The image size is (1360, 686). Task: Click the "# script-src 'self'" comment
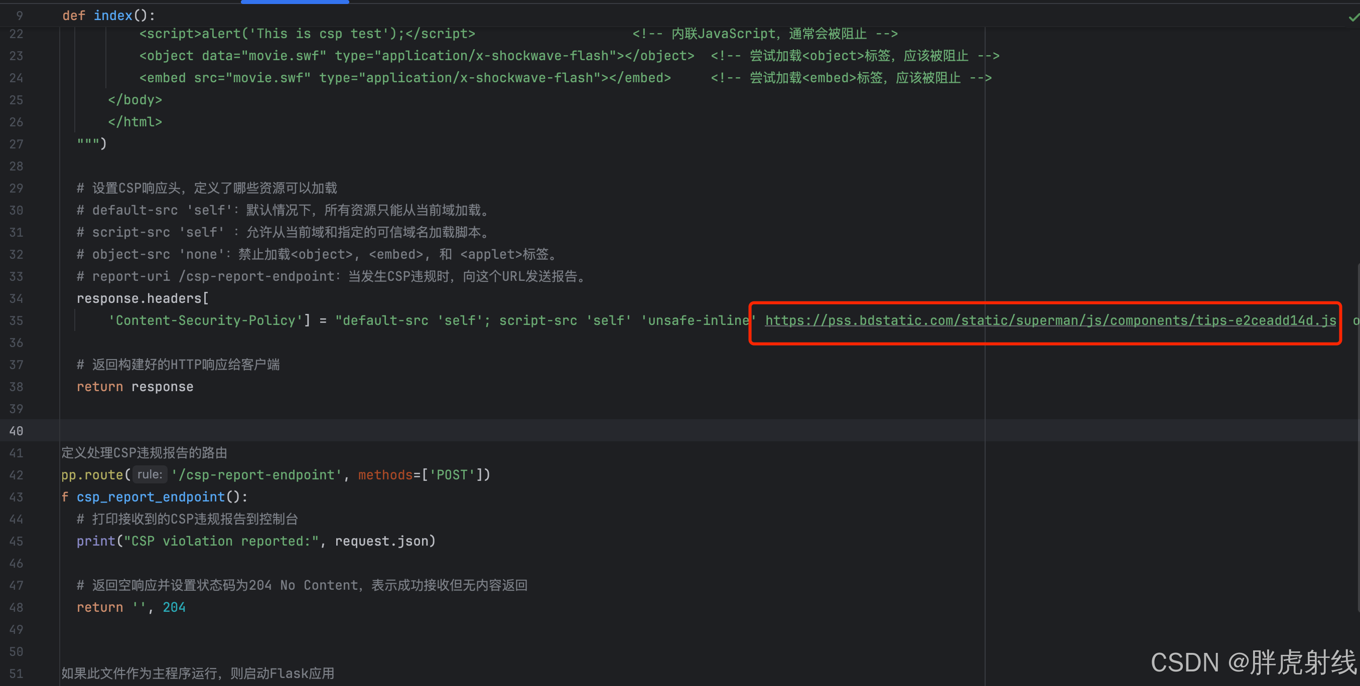(x=284, y=232)
